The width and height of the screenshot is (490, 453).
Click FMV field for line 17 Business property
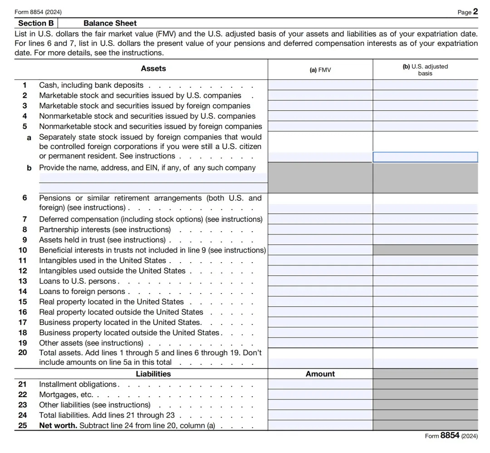[320, 322]
